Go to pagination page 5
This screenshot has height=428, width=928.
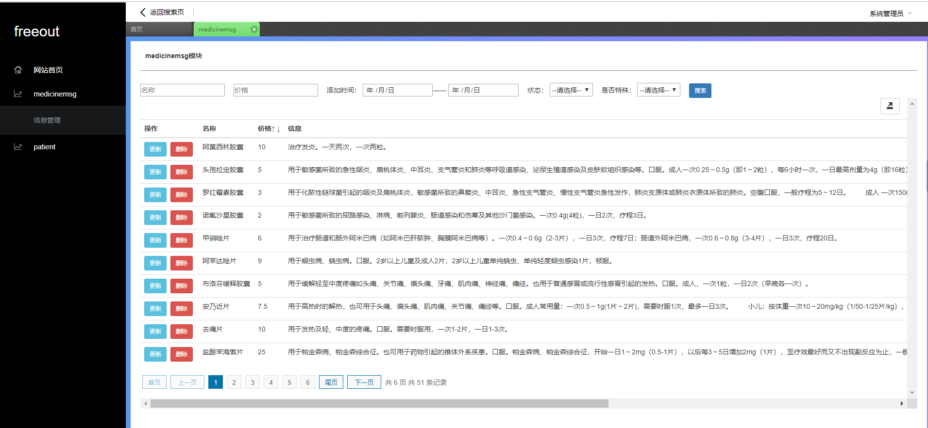(x=289, y=382)
